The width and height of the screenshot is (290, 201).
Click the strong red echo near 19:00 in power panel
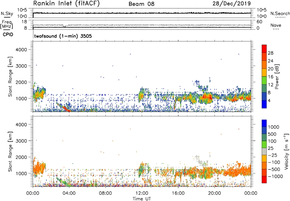(x=207, y=97)
